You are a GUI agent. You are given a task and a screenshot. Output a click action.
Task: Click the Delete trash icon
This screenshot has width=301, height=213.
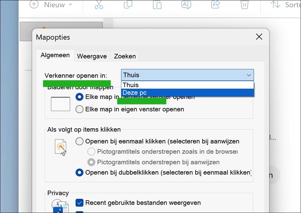point(244,5)
